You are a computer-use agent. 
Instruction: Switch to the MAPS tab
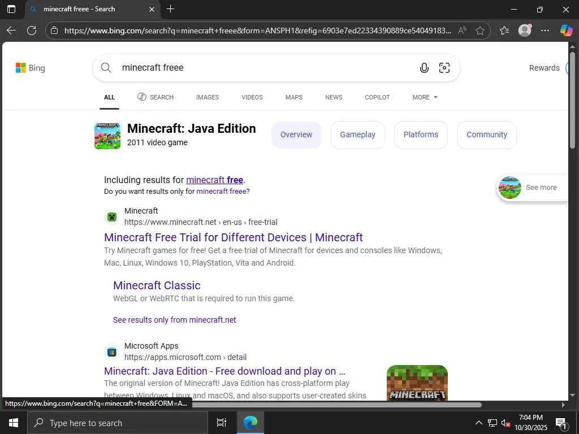pyautogui.click(x=294, y=97)
